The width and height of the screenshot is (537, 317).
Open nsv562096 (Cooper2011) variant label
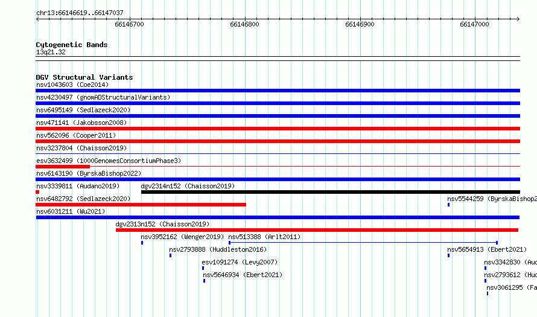click(76, 135)
